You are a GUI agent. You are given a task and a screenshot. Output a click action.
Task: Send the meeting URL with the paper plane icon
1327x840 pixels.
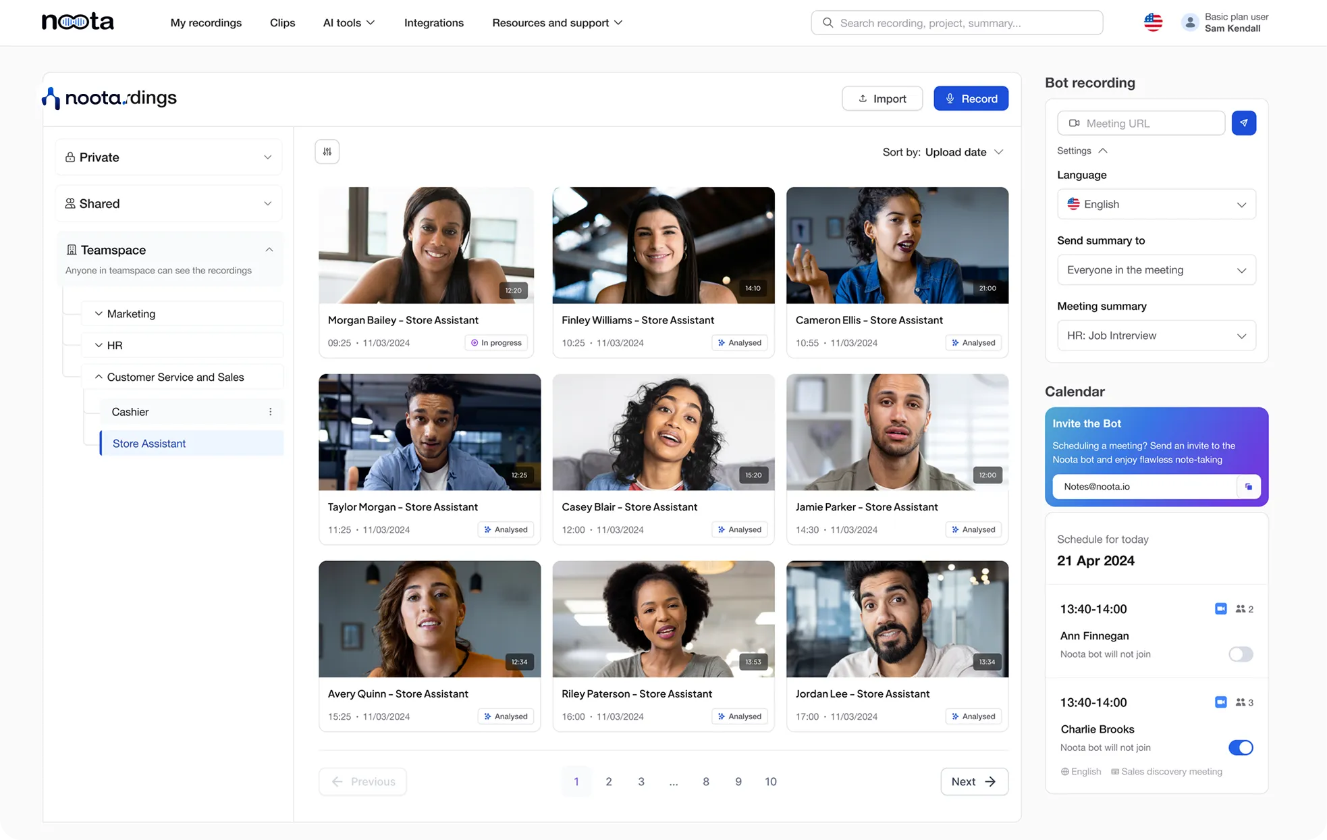pos(1243,123)
